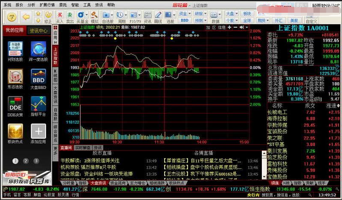Open the 报价 menu
Image resolution: width=342 pixels, height=200 pixels.
click(x=20, y=5)
